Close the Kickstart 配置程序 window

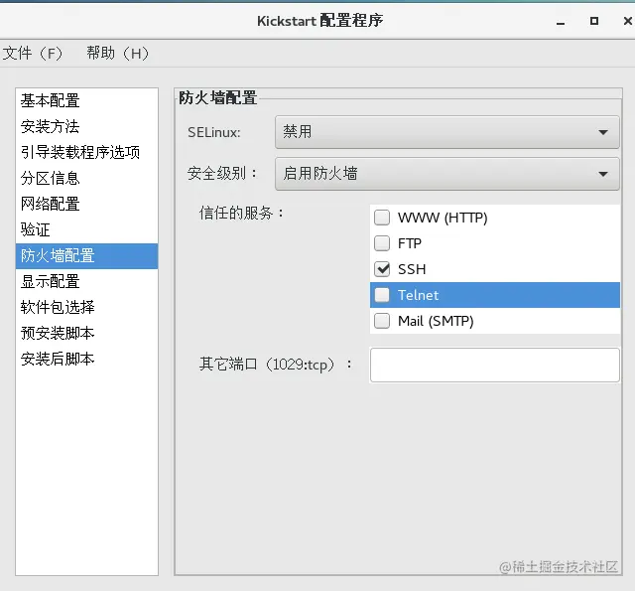[628, 21]
